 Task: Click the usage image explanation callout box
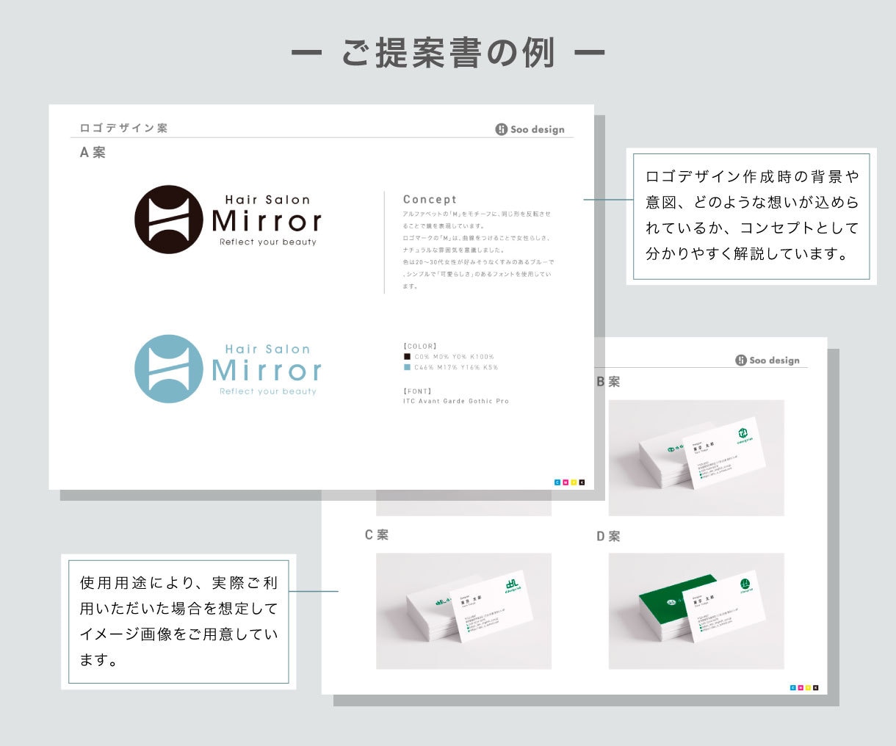(178, 621)
